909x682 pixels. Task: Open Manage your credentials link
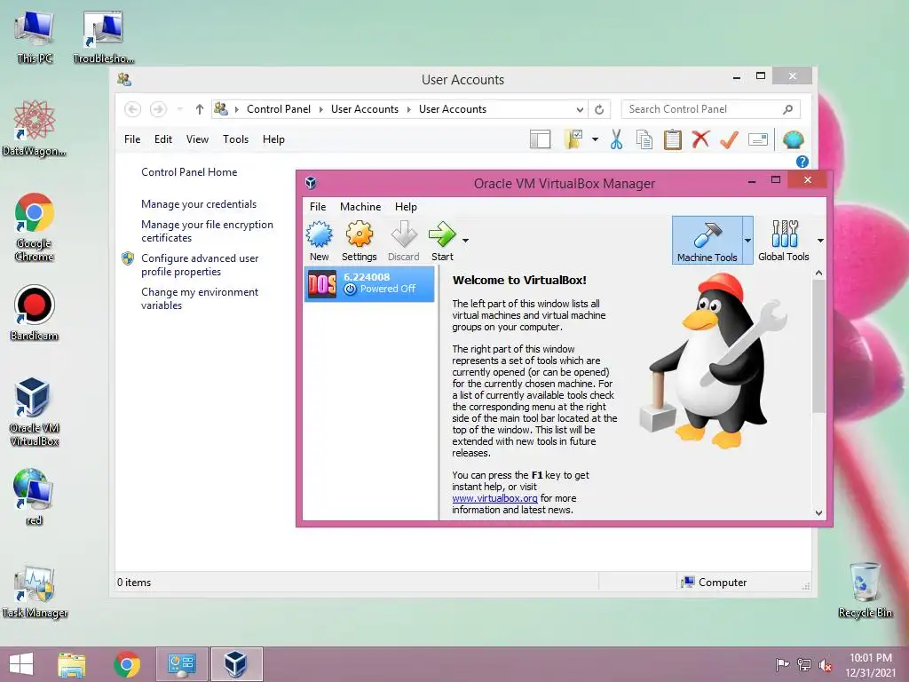coord(199,204)
